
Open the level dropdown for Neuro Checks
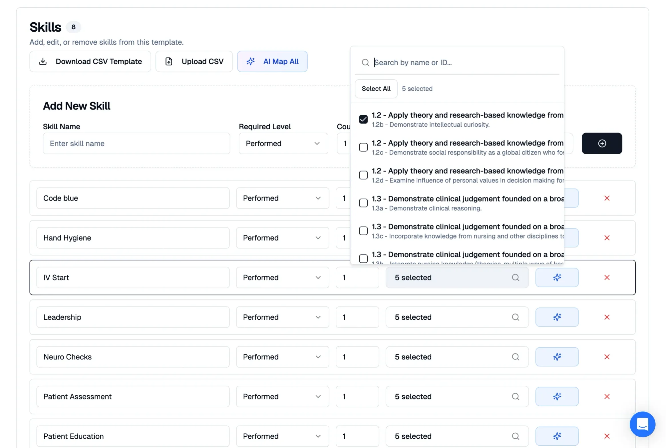coord(282,357)
